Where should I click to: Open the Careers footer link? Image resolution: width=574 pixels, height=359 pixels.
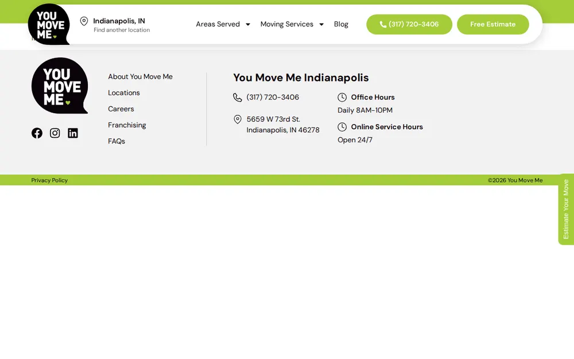click(x=121, y=109)
